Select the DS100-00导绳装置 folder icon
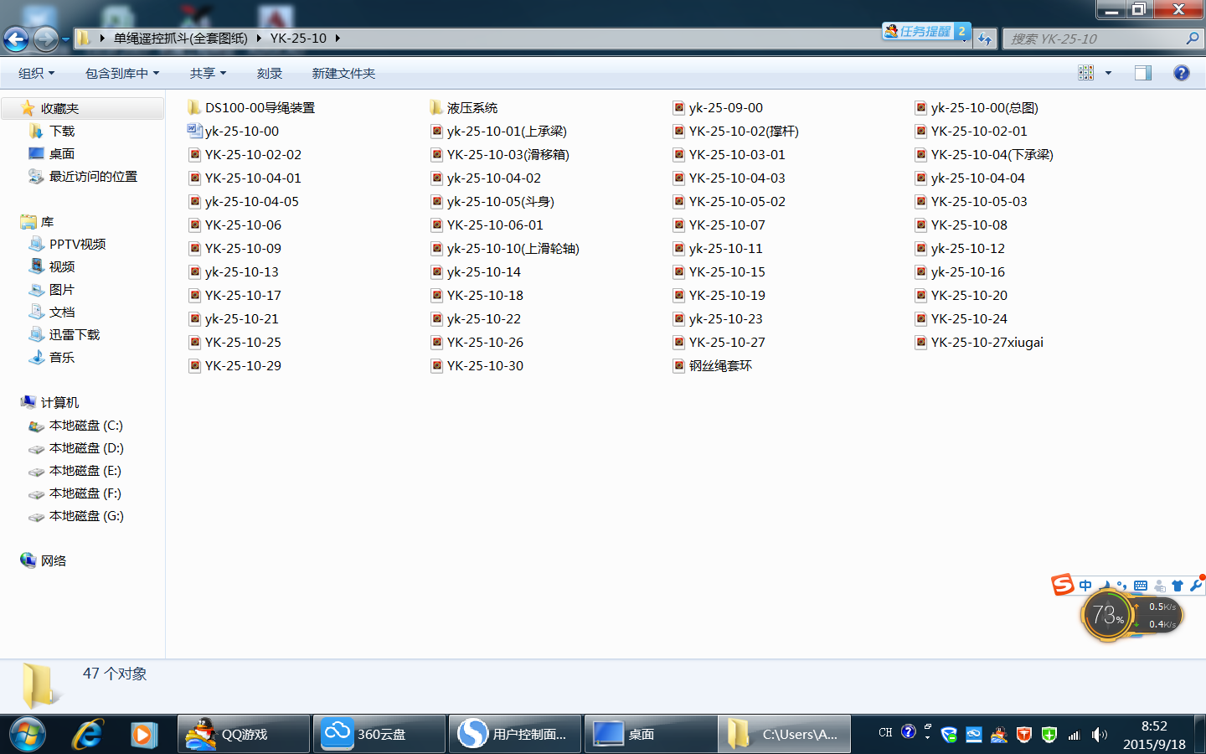The height and width of the screenshot is (754, 1206). [x=194, y=107]
